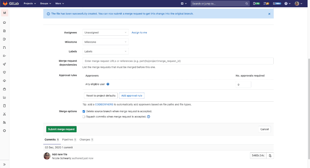Viewport: 310px width, 168px height.
Task: Enable Squash commits checkbox
Action: coord(84,117)
